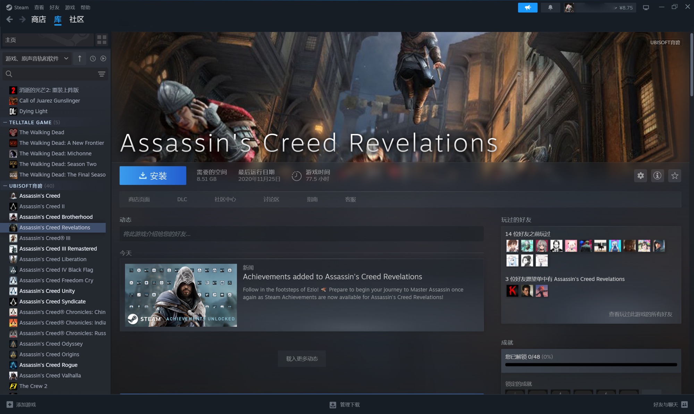
Task: Switch to Big Picture mode icon
Action: [646, 7]
